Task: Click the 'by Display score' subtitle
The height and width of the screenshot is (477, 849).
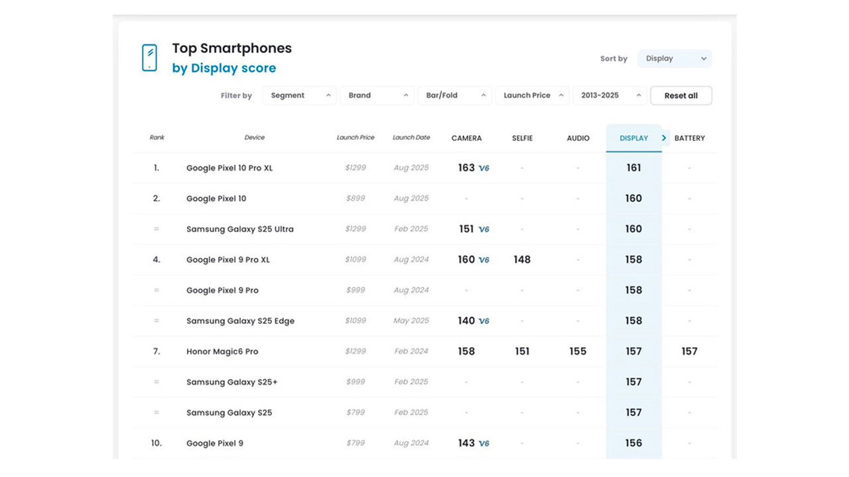Action: [224, 68]
